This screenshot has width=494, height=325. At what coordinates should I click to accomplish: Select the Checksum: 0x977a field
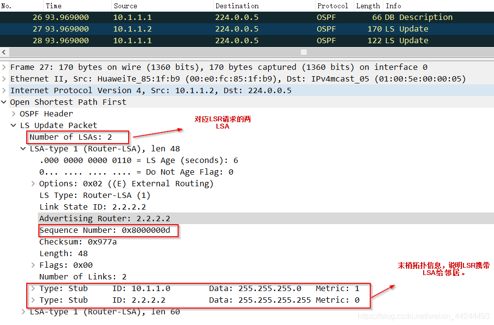point(78,242)
